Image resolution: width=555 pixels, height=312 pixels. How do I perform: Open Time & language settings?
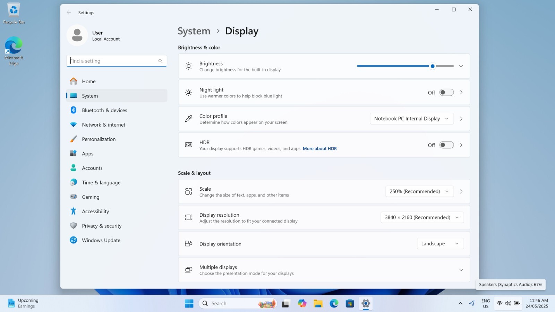[117, 183]
